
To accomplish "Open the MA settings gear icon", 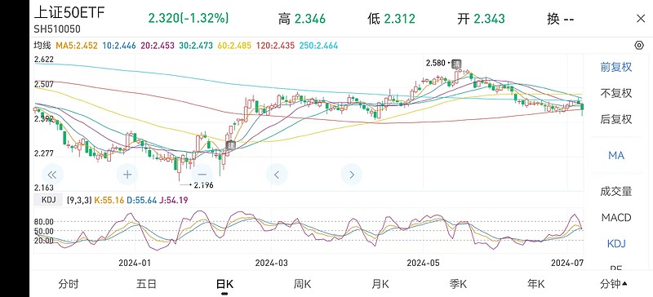I will click(x=638, y=46).
